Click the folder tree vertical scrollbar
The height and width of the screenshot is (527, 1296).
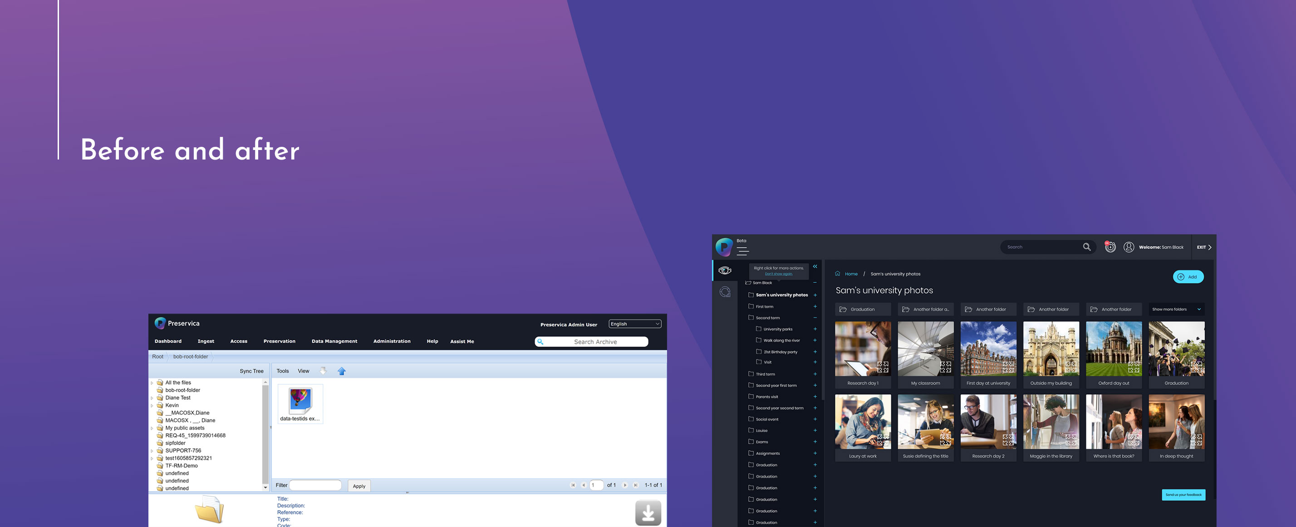(265, 435)
